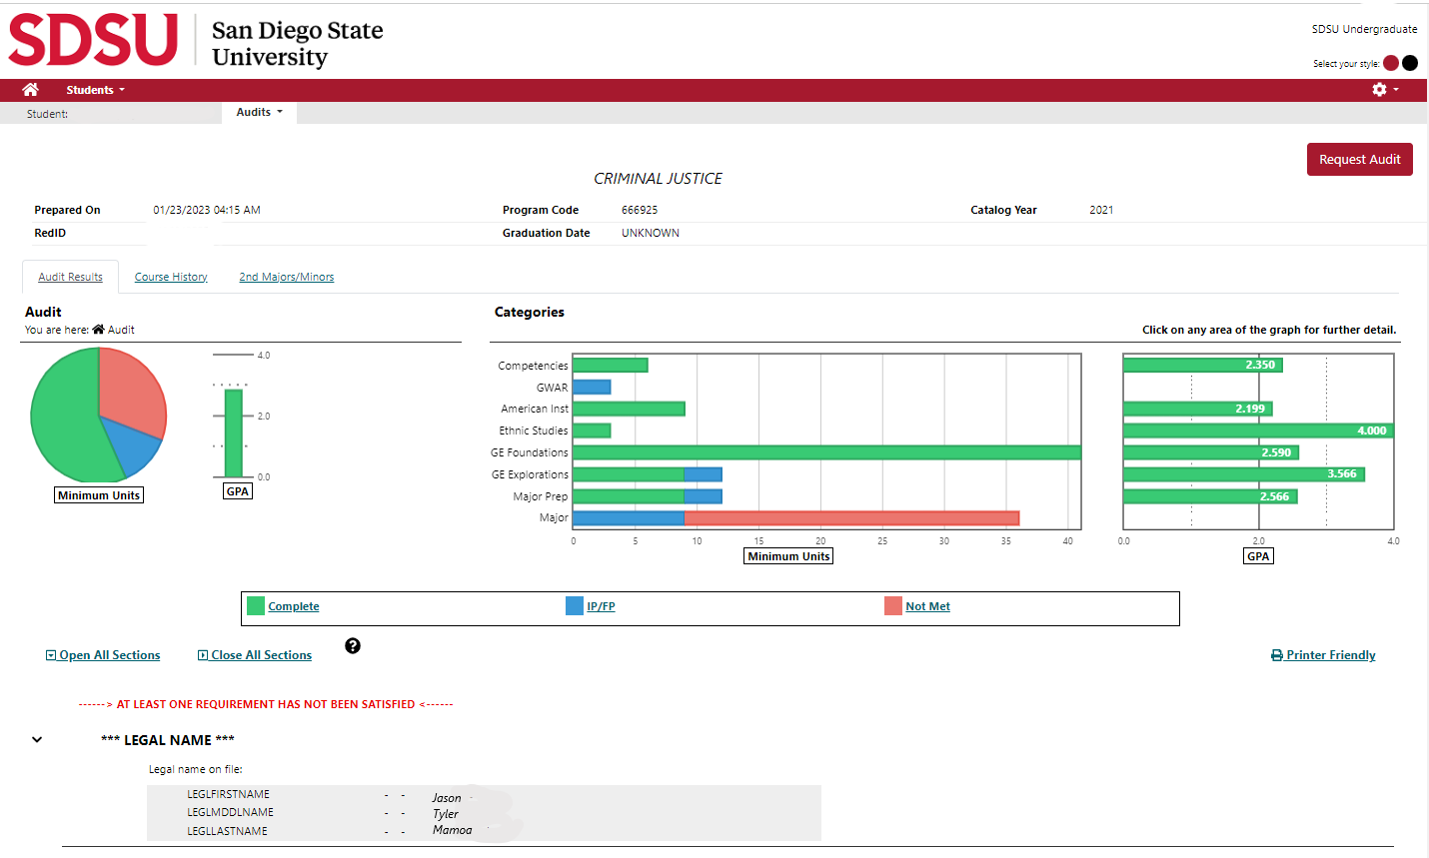The width and height of the screenshot is (1429, 858).
Task: Click the GE Foundations units bar
Action: (827, 452)
